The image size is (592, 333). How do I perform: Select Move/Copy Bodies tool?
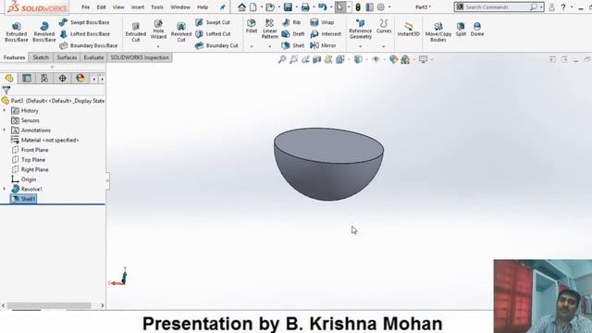[x=438, y=31]
